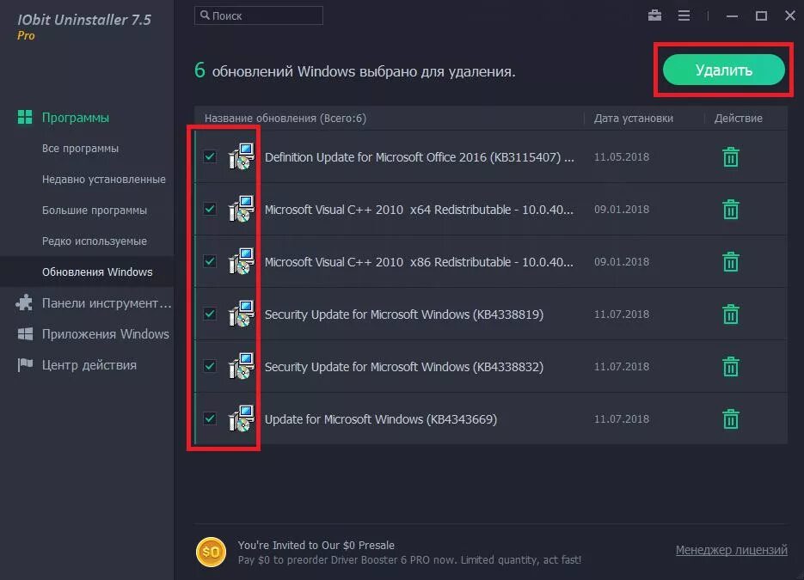804x580 pixels.
Task: Click date 11.07.2018 in KB4338819 row
Action: 622,314
